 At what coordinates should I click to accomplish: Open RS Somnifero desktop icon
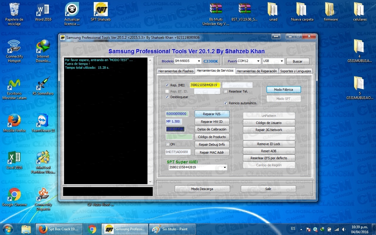tap(43, 86)
